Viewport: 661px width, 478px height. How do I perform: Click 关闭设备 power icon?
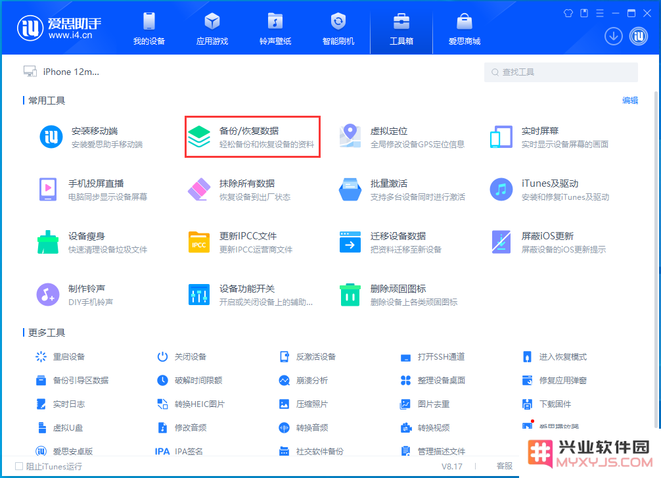click(162, 357)
